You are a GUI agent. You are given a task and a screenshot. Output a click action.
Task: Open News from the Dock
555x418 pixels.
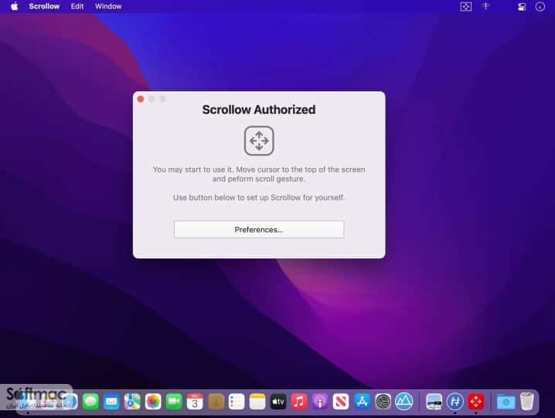tap(341, 402)
